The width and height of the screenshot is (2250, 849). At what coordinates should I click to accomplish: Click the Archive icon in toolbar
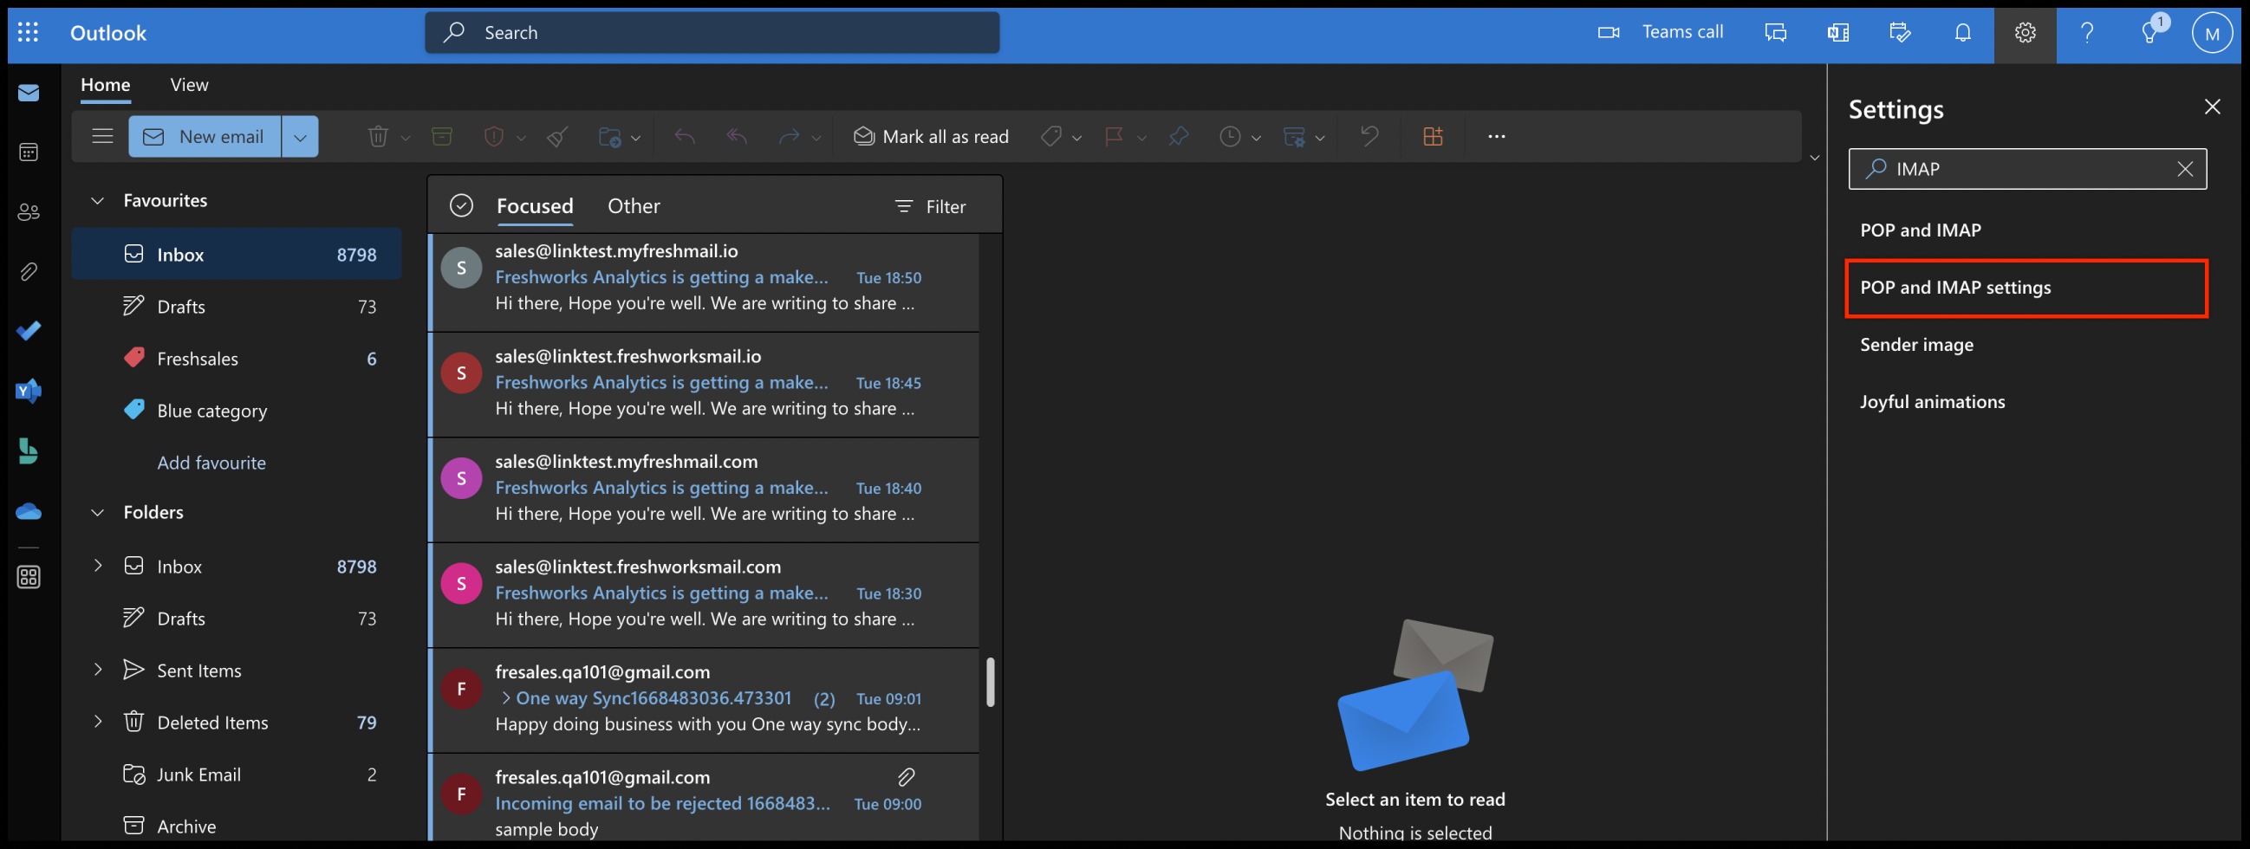point(442,136)
